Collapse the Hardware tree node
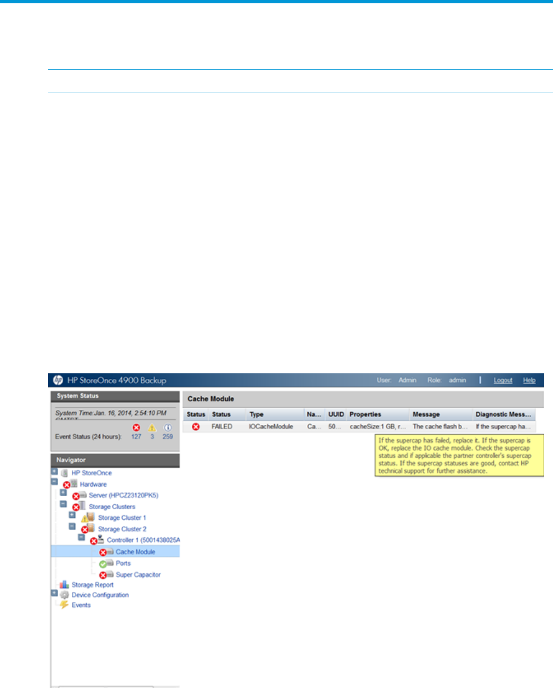 tap(54, 482)
